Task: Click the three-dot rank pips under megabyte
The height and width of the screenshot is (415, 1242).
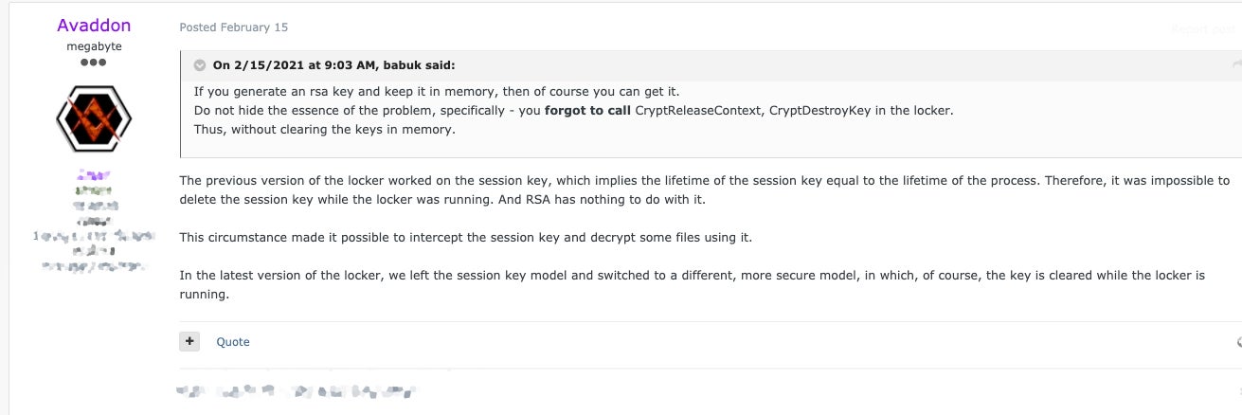Action: click(94, 63)
